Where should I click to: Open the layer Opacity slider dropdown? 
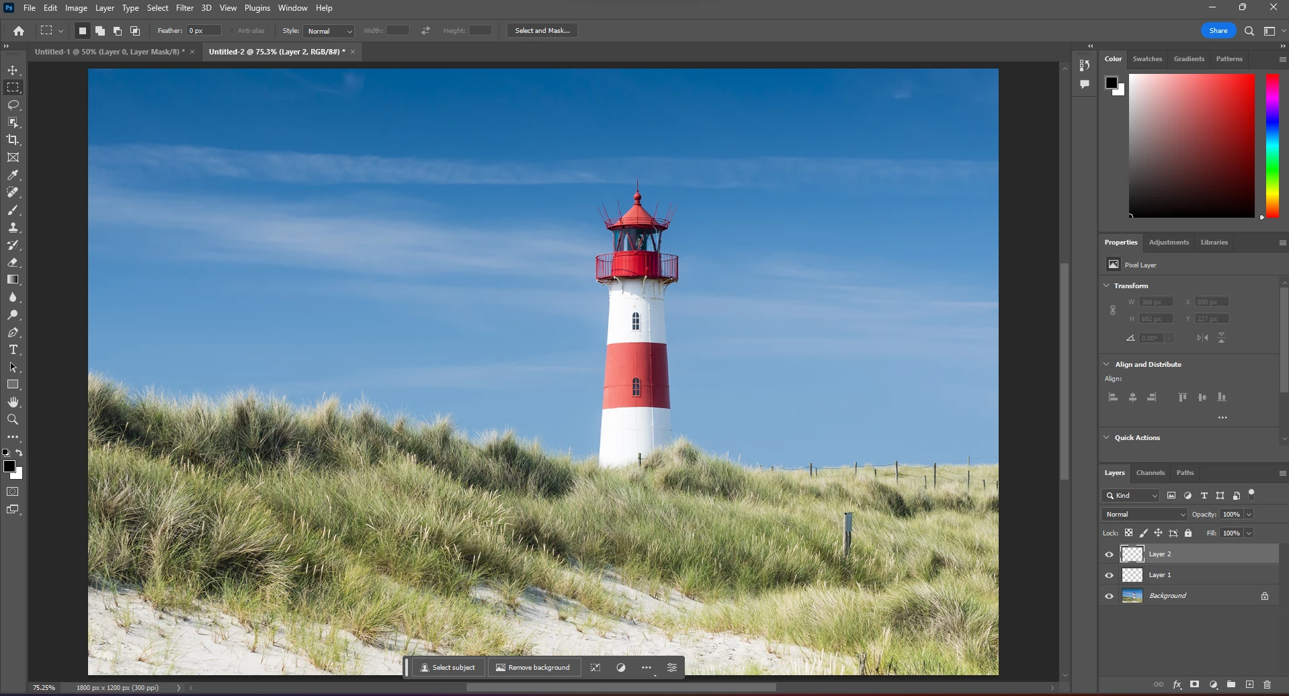coord(1249,515)
